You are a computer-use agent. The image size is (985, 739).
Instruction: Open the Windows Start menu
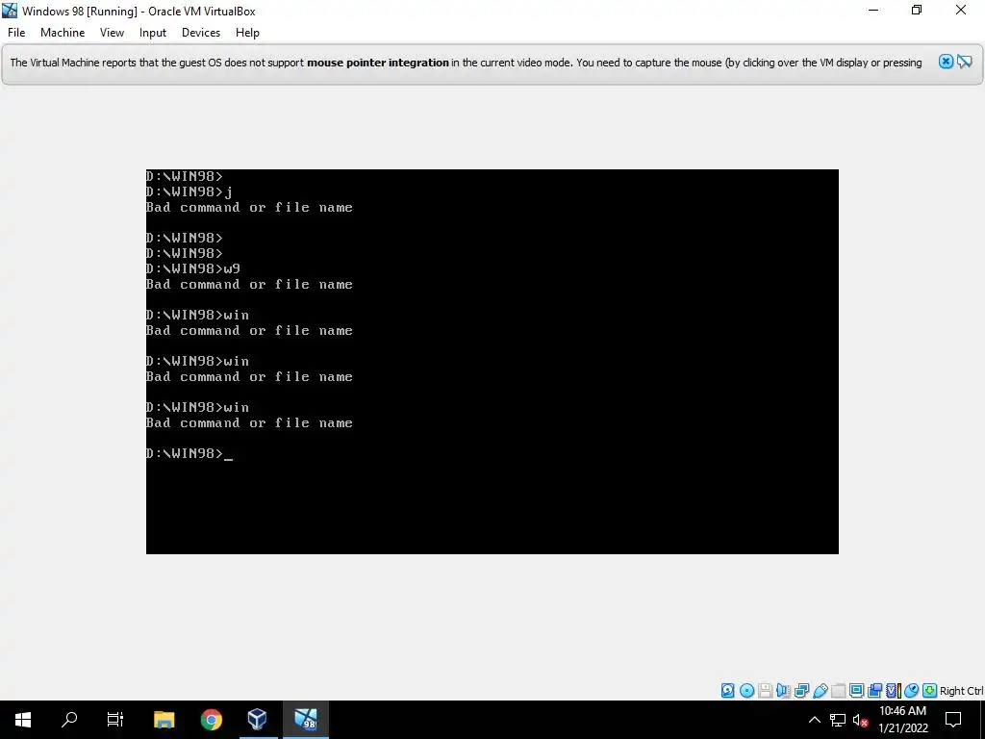(x=23, y=720)
